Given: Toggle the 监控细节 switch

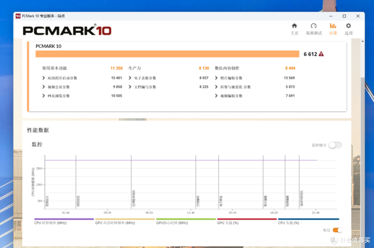Looking at the screenshot, I should click(335, 145).
